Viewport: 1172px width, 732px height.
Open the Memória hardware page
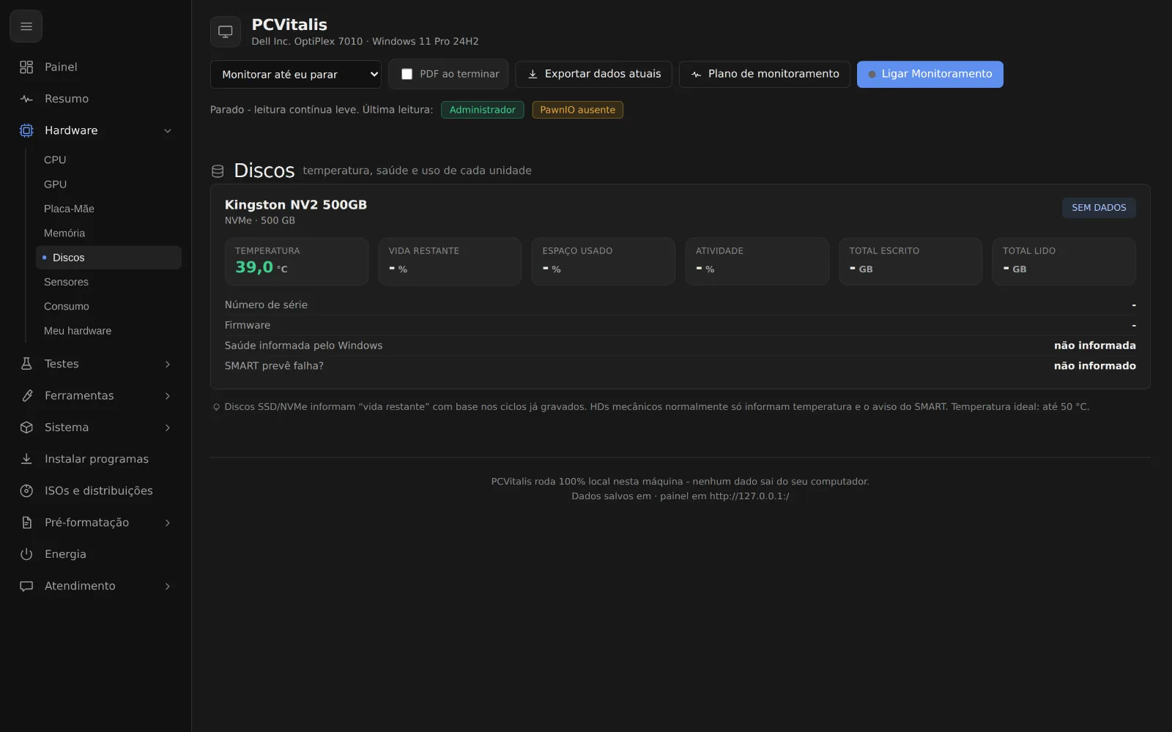tap(108, 234)
